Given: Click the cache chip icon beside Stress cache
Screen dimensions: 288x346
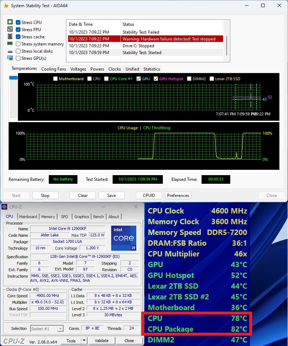Looking at the screenshot, I should [10, 37].
